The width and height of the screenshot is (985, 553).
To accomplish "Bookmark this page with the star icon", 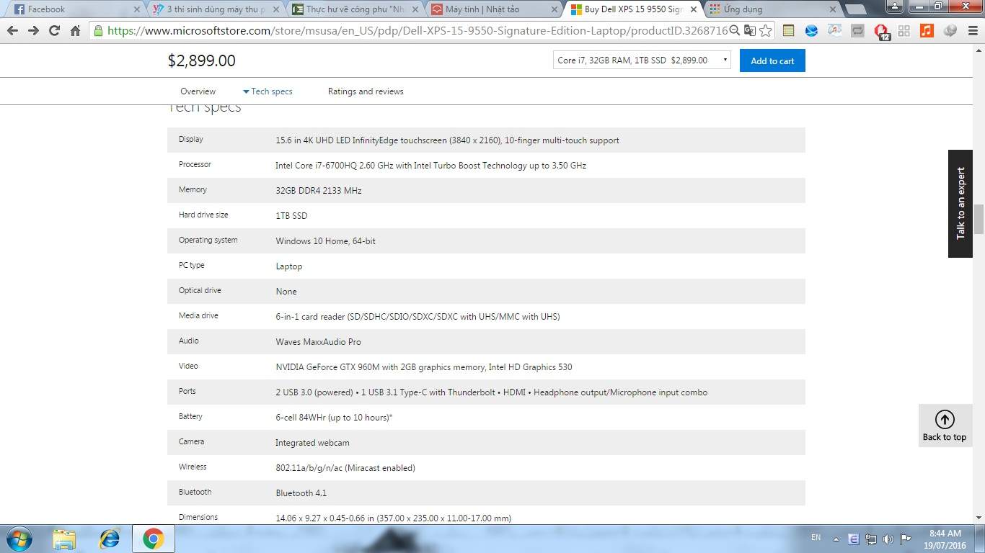I will 766,31.
